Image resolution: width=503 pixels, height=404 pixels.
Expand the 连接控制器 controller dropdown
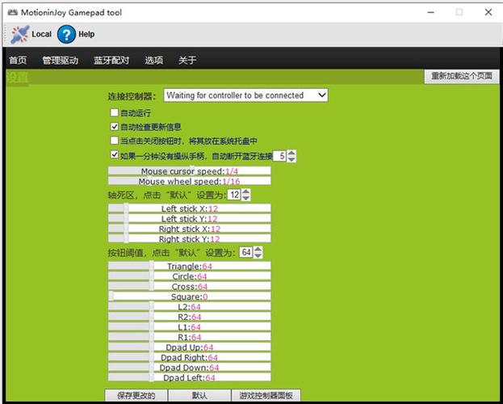(245, 95)
